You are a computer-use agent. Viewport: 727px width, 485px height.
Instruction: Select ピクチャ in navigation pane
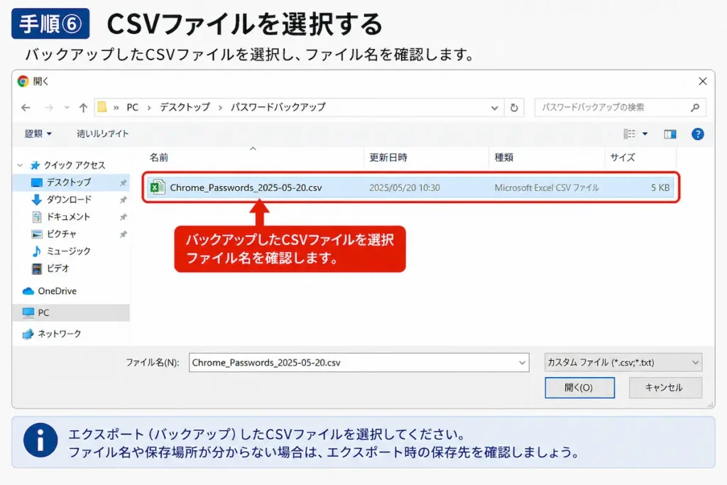coord(61,234)
